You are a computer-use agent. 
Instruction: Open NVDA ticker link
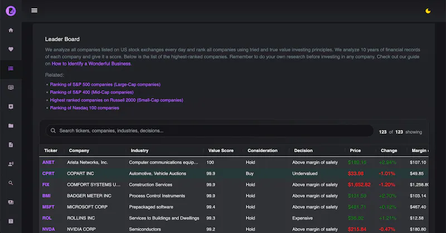coord(49,229)
